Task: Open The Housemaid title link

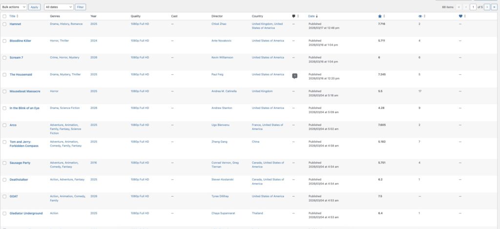Action: click(x=21, y=75)
